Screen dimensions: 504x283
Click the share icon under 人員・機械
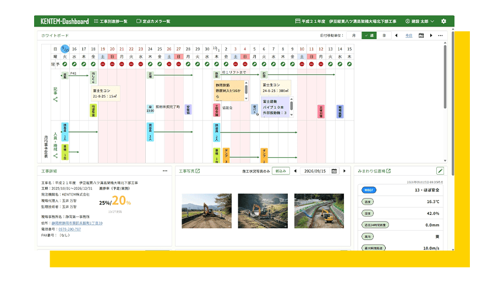(55, 156)
